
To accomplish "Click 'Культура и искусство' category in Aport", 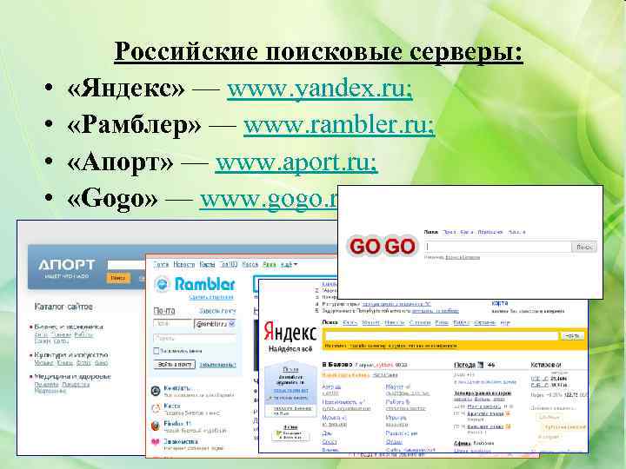I will tap(71, 354).
